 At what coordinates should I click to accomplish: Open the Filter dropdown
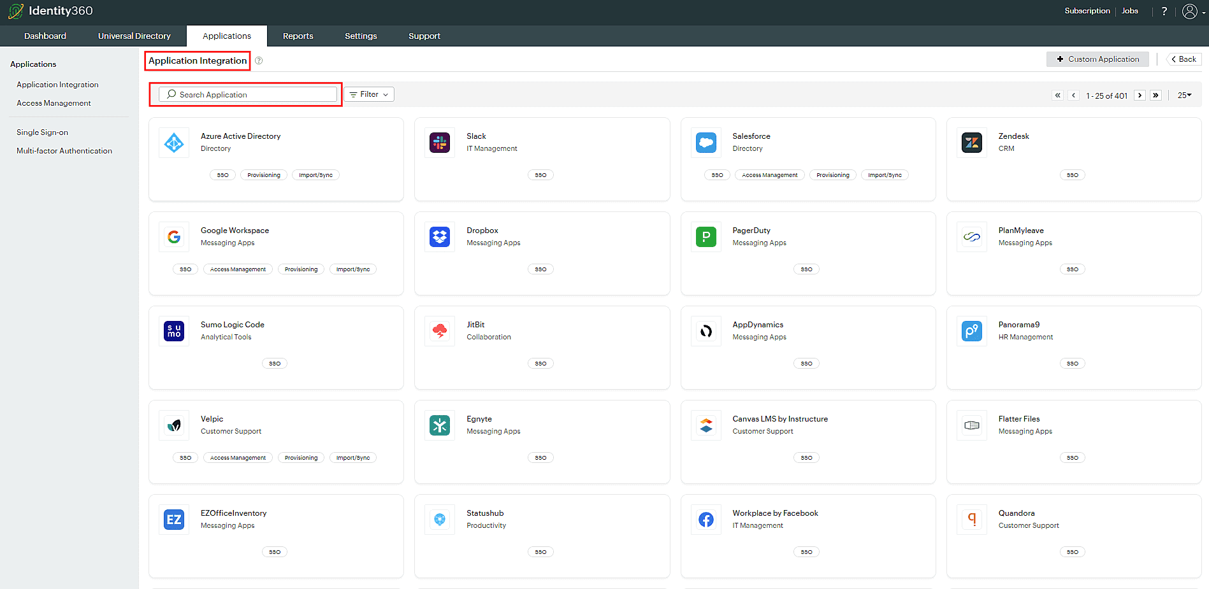(369, 94)
